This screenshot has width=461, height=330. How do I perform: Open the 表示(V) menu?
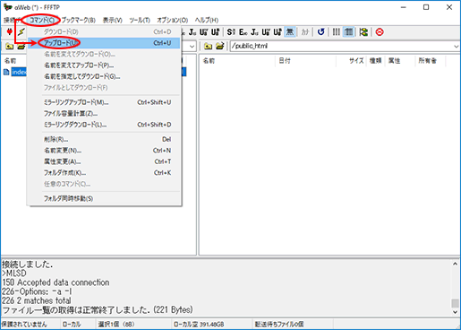[113, 20]
